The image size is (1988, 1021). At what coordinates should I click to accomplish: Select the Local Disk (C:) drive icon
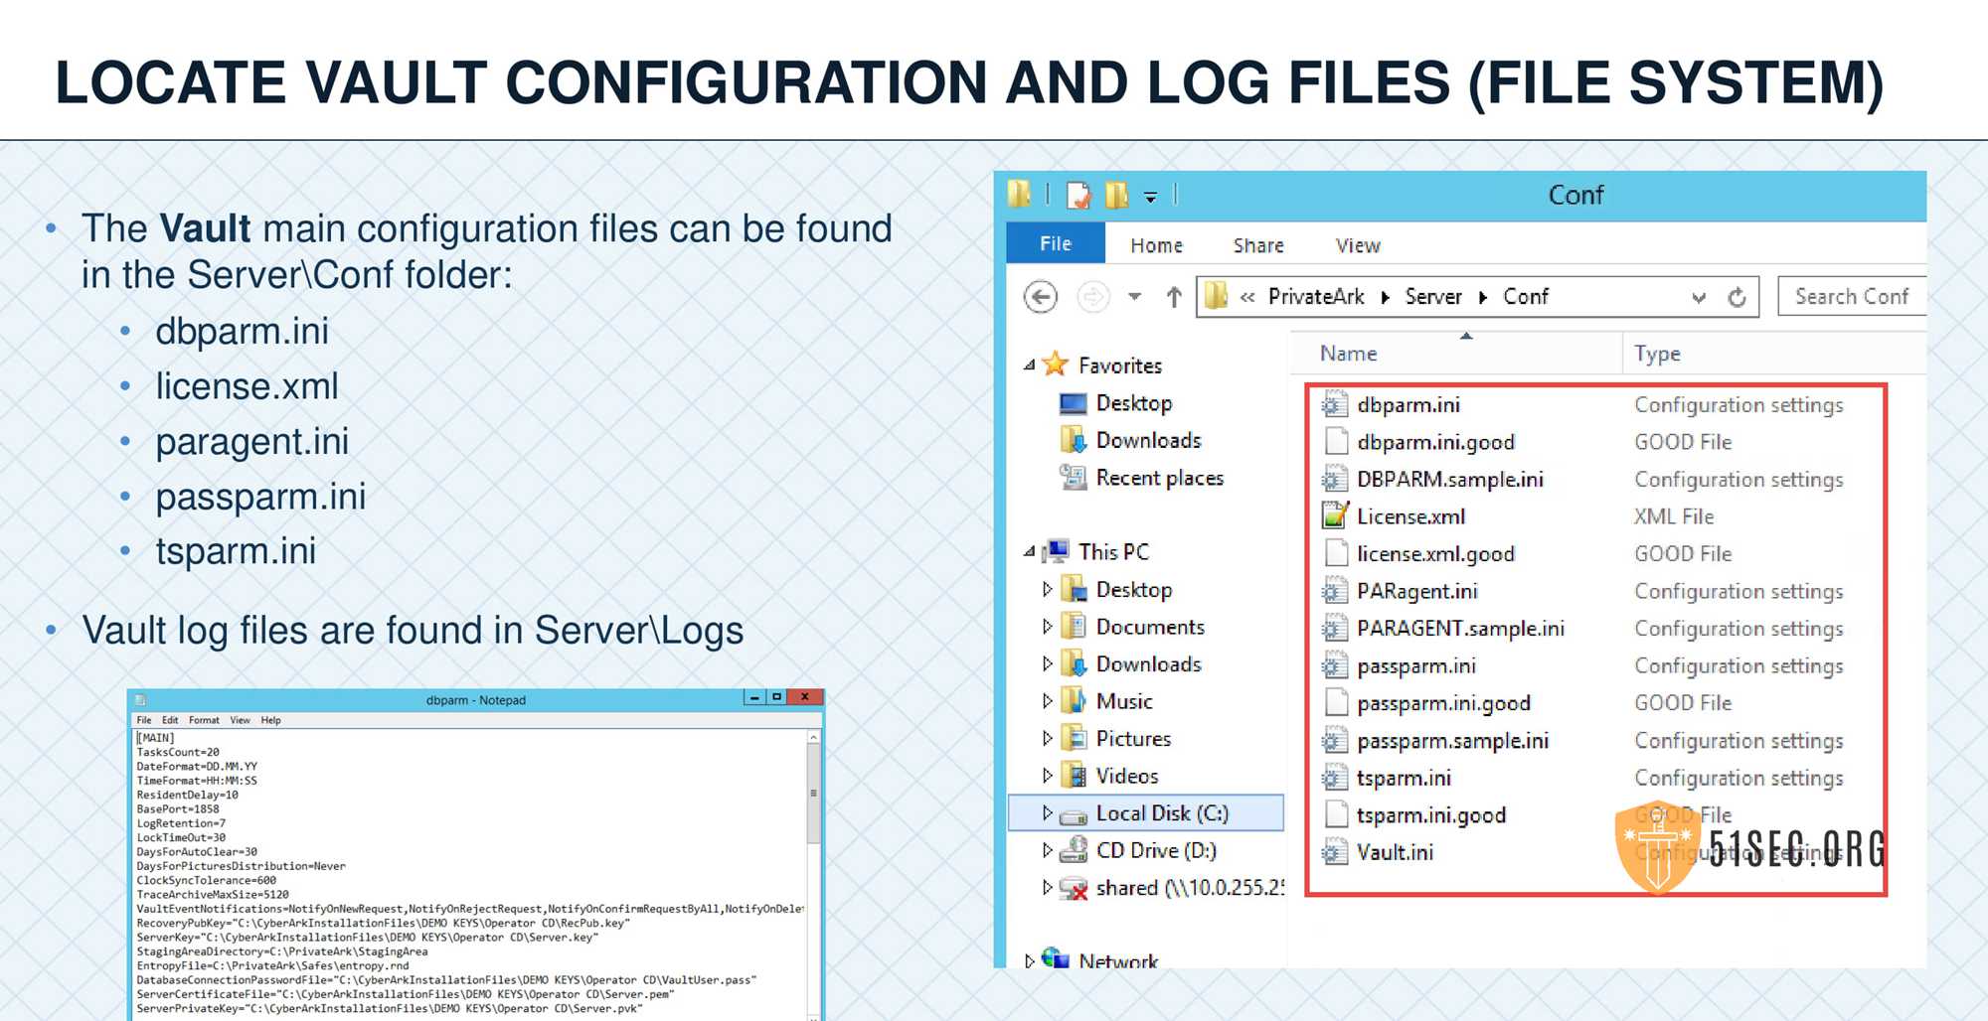click(x=1074, y=815)
